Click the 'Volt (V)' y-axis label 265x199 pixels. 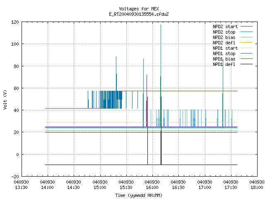[x=5, y=99]
